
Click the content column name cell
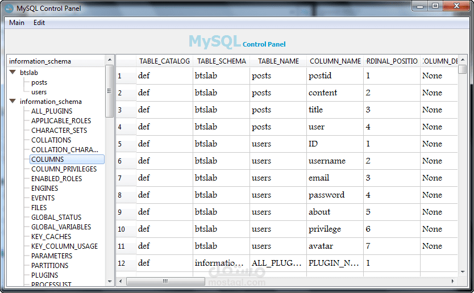tap(335, 93)
